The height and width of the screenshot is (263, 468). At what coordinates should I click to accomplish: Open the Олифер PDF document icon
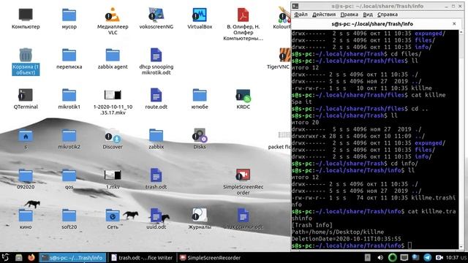[x=243, y=24]
